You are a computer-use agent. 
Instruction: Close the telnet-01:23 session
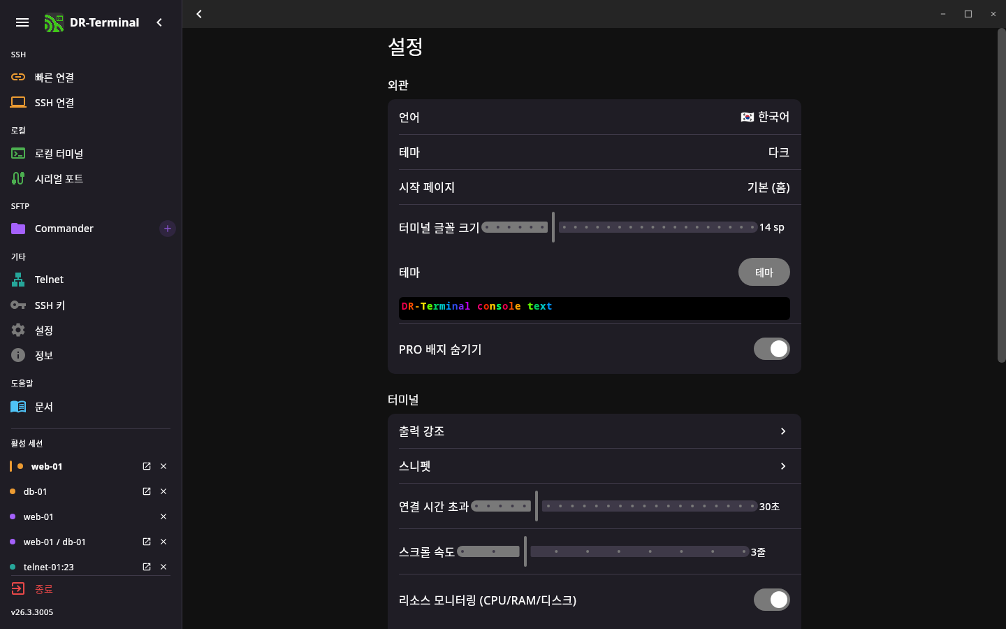[x=163, y=567]
